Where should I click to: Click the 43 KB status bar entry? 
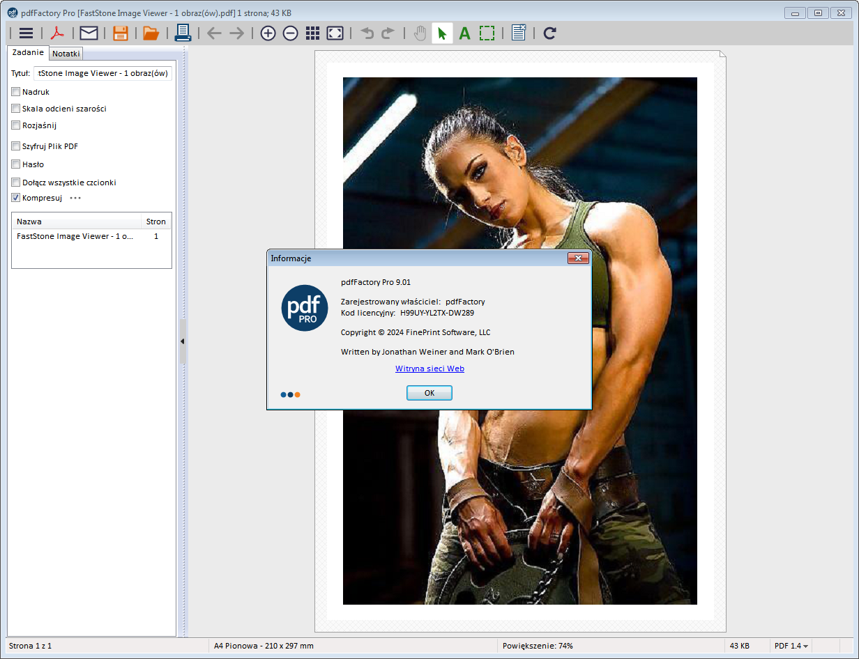740,646
